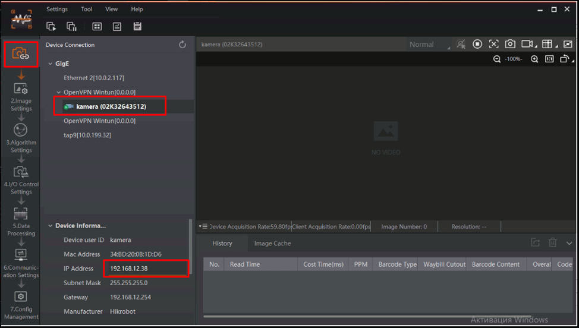The width and height of the screenshot is (579, 328).
Task: Switch to the Image Cache tab
Action: pyautogui.click(x=272, y=243)
